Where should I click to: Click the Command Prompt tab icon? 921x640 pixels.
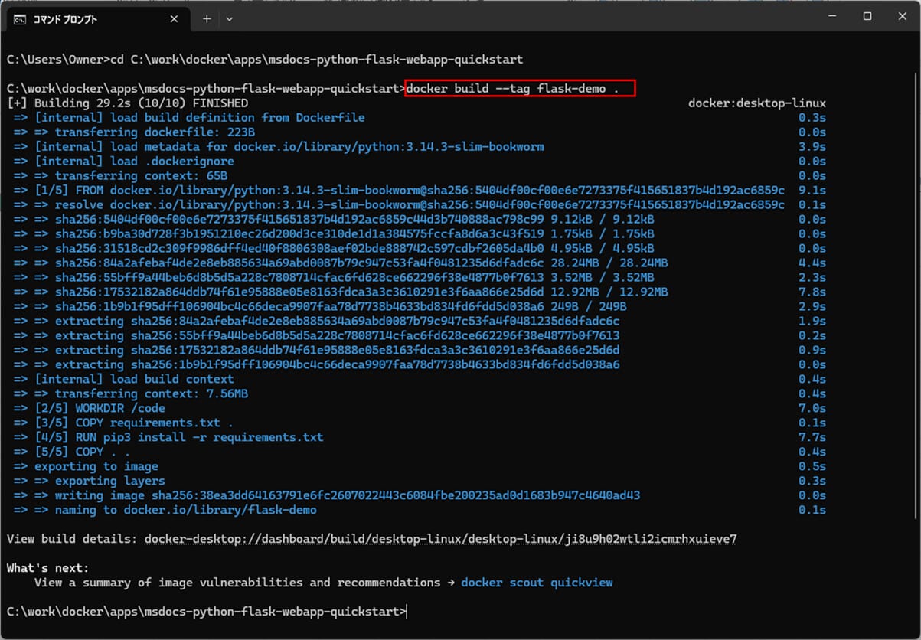pyautogui.click(x=19, y=19)
